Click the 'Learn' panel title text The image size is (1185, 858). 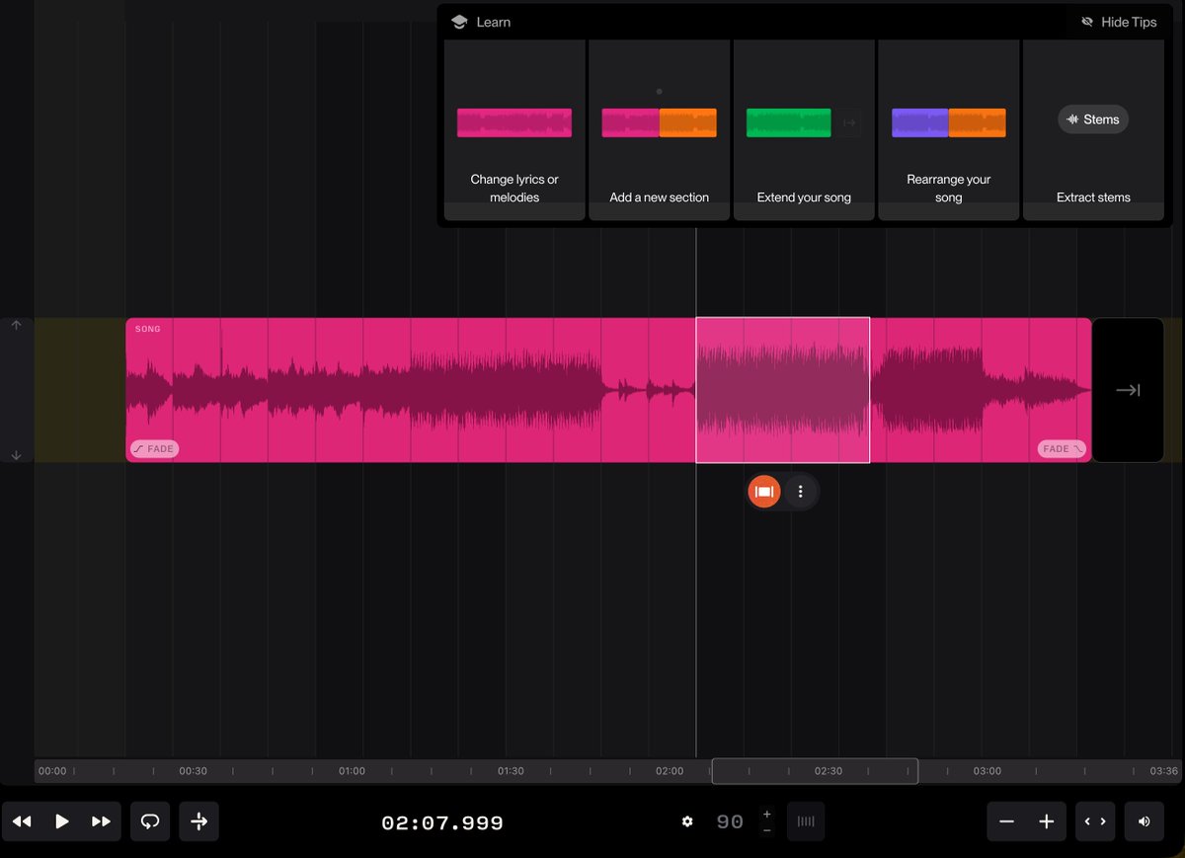[x=494, y=22]
